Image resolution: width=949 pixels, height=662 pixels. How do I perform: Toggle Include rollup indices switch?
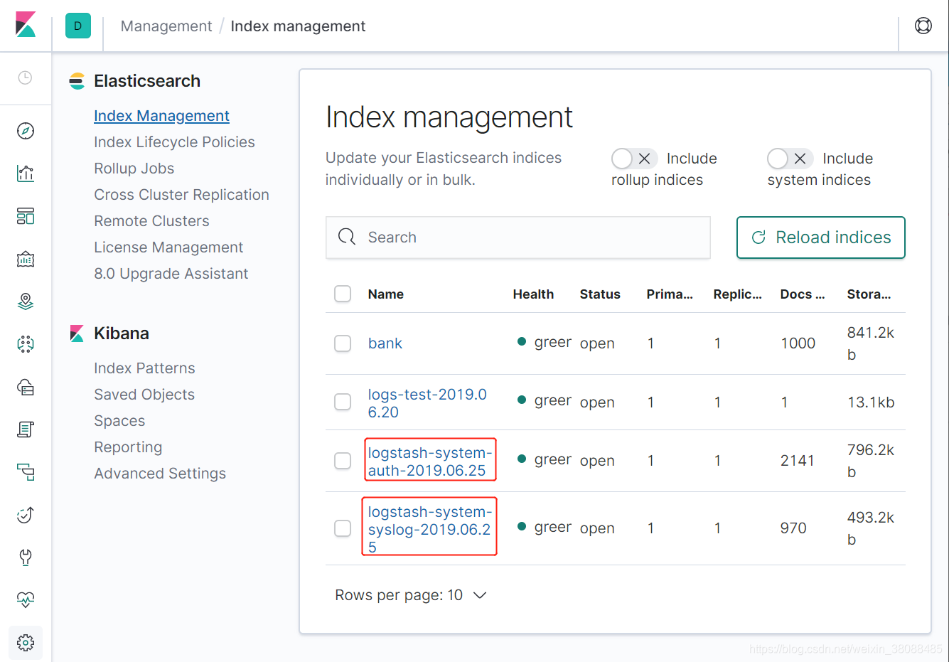pos(634,158)
